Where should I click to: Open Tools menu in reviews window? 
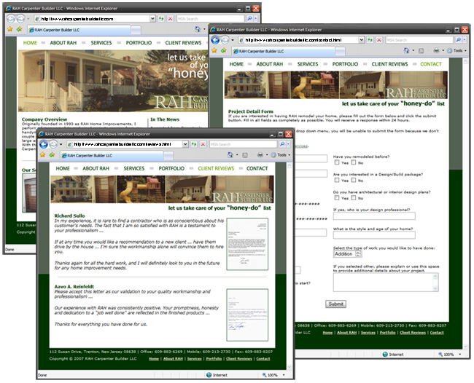(281, 155)
